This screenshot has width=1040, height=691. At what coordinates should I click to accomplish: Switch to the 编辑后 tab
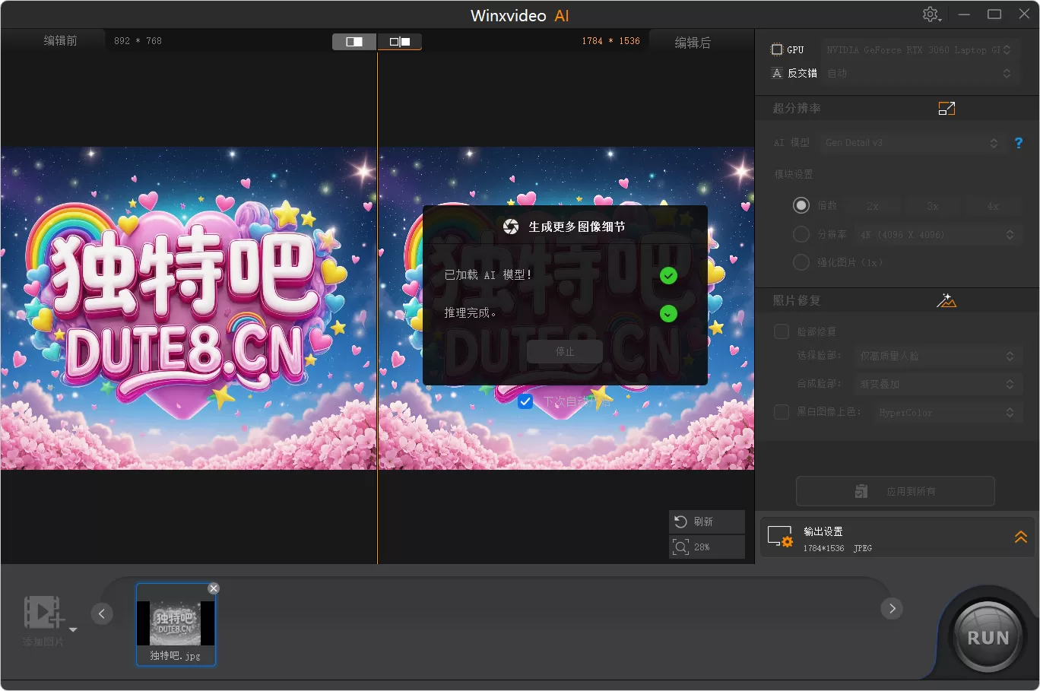693,43
